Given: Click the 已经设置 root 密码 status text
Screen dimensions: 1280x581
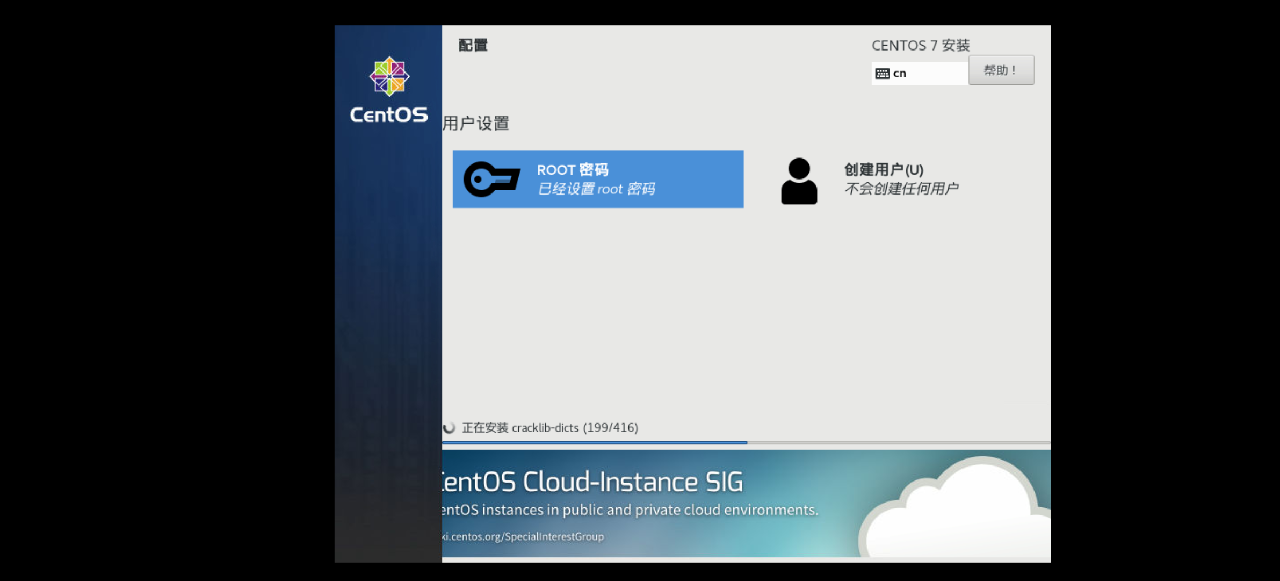Looking at the screenshot, I should [x=596, y=189].
